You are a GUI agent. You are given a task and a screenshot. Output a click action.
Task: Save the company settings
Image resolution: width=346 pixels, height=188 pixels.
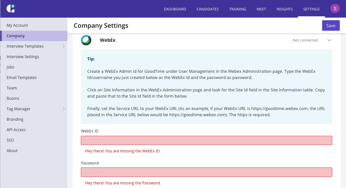coord(331,25)
